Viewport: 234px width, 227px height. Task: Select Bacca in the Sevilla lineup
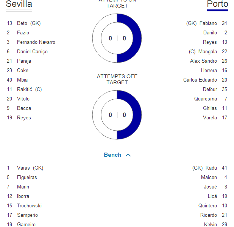pyautogui.click(x=24, y=108)
